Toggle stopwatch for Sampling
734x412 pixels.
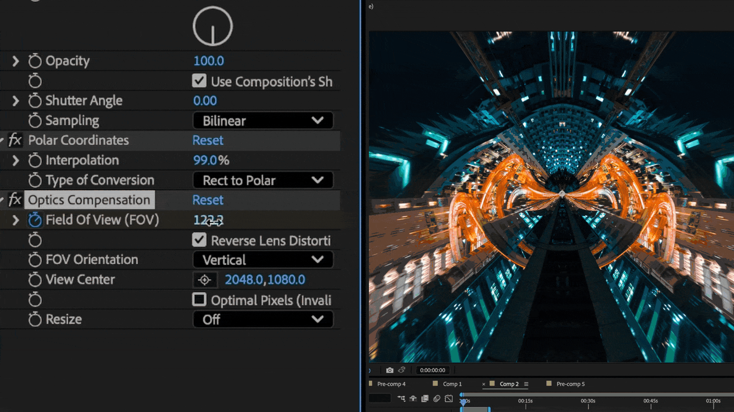pos(35,121)
